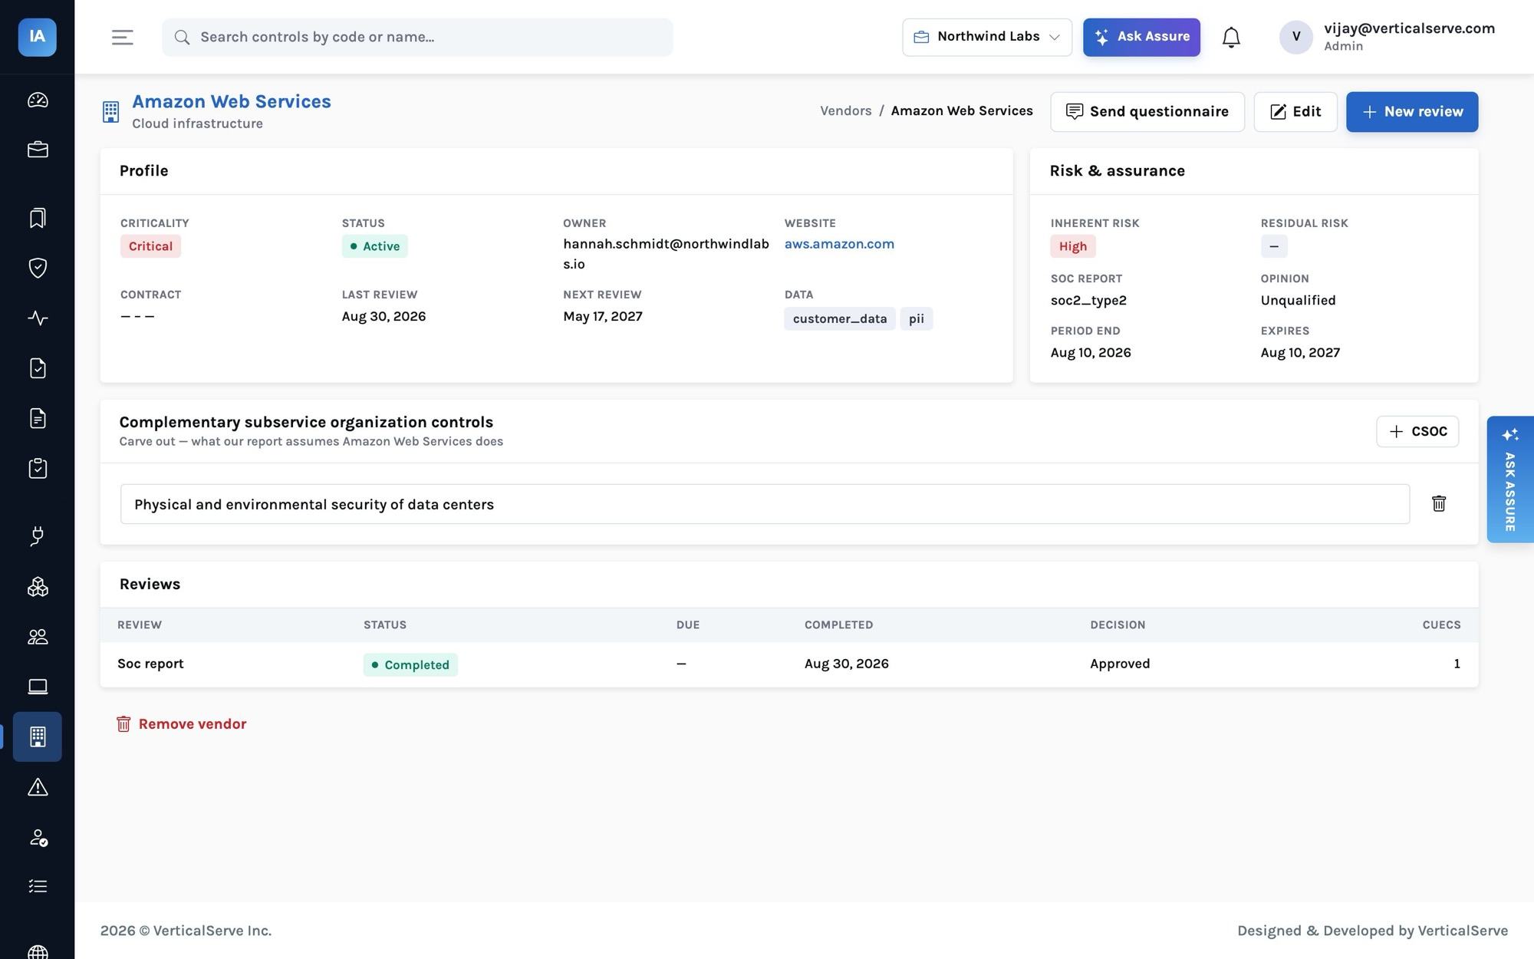Click the Completed status badge
1534x959 pixels.
tap(410, 664)
